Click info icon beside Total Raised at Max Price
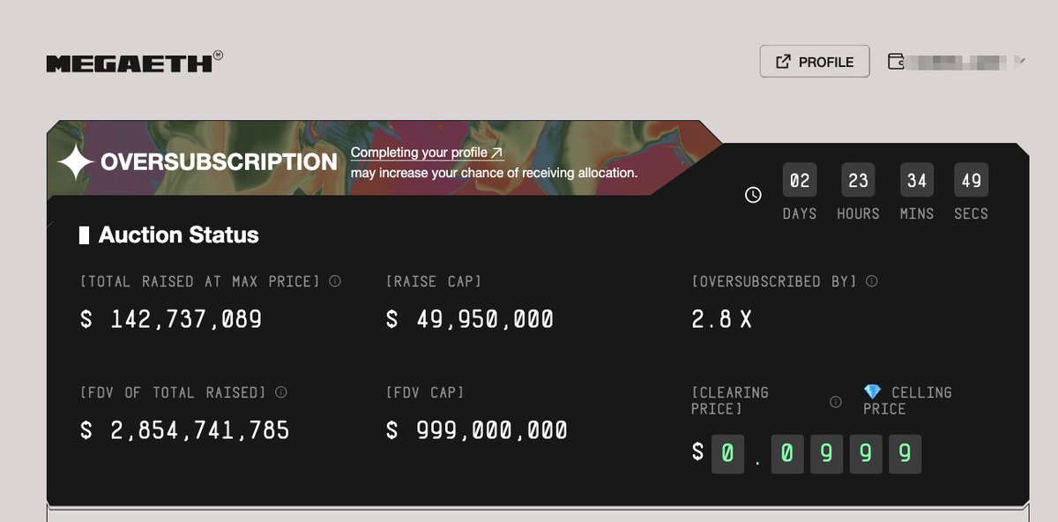 tap(335, 281)
